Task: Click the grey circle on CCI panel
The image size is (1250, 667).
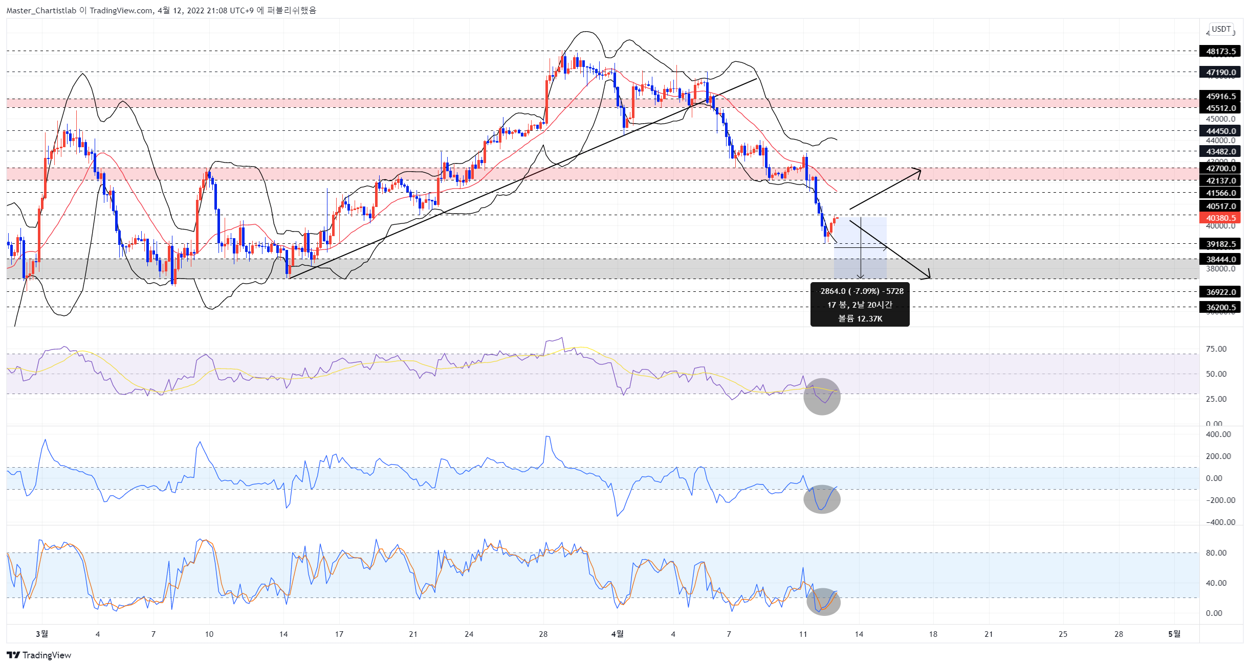Action: point(822,499)
